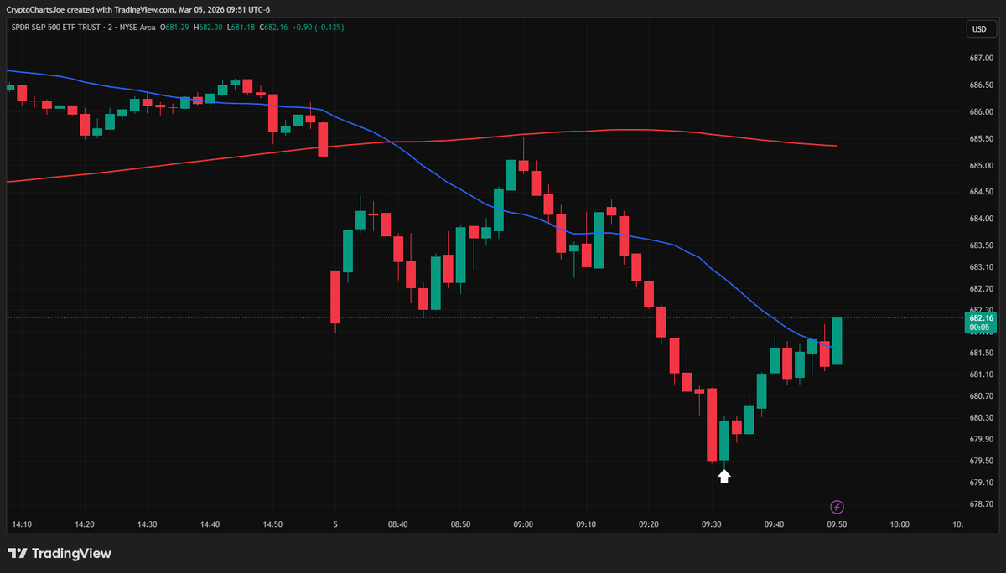Click the 680.30 price axis label

[x=982, y=417]
